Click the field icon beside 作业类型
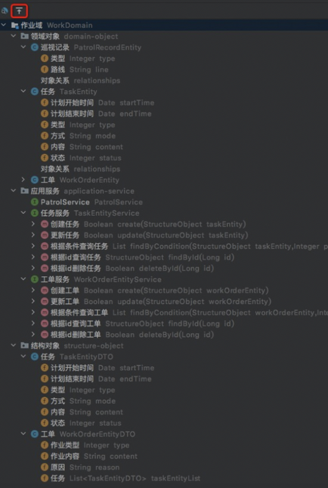Image resolution: width=328 pixels, height=488 pixels. click(x=44, y=445)
